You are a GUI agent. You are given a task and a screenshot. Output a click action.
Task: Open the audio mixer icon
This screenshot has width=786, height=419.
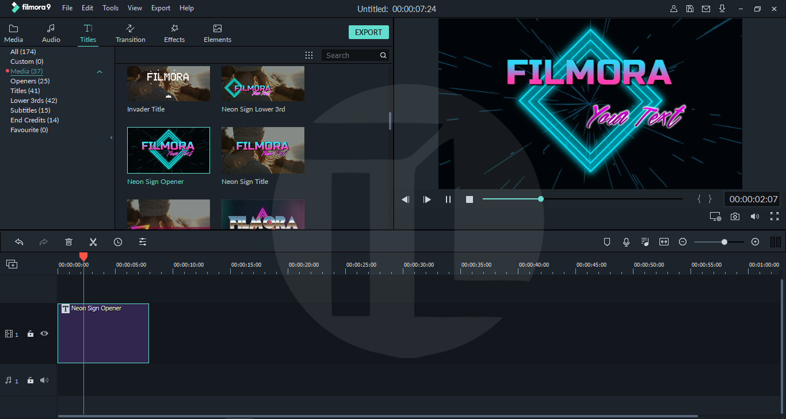pos(645,242)
